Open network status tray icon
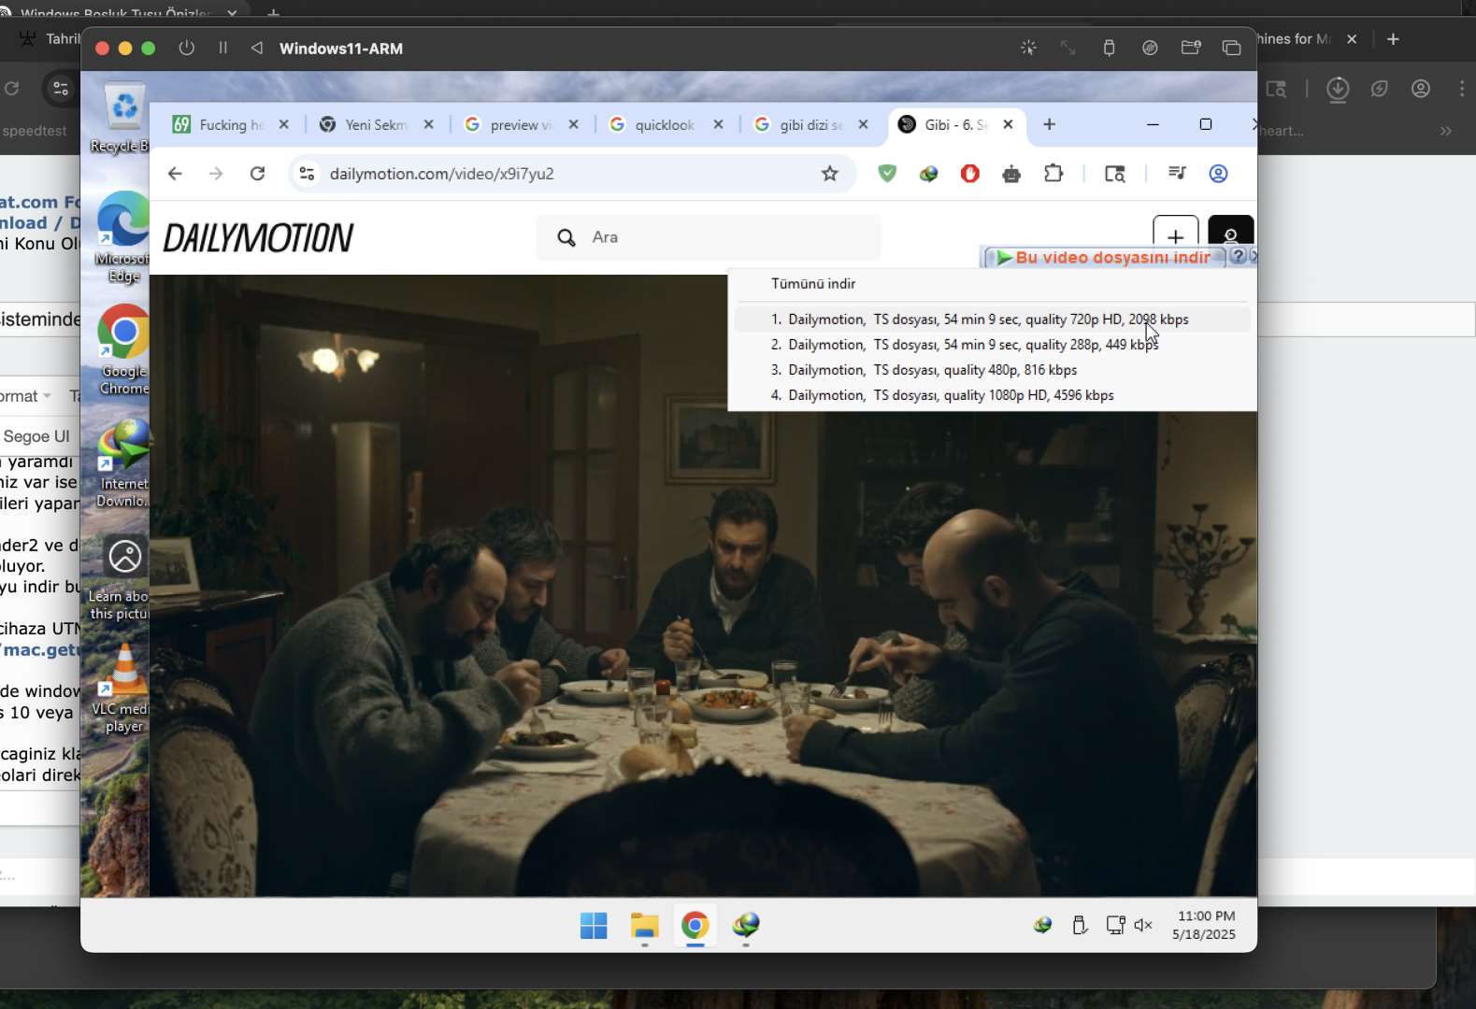Screen dimensions: 1476x1009 coord(1115,925)
